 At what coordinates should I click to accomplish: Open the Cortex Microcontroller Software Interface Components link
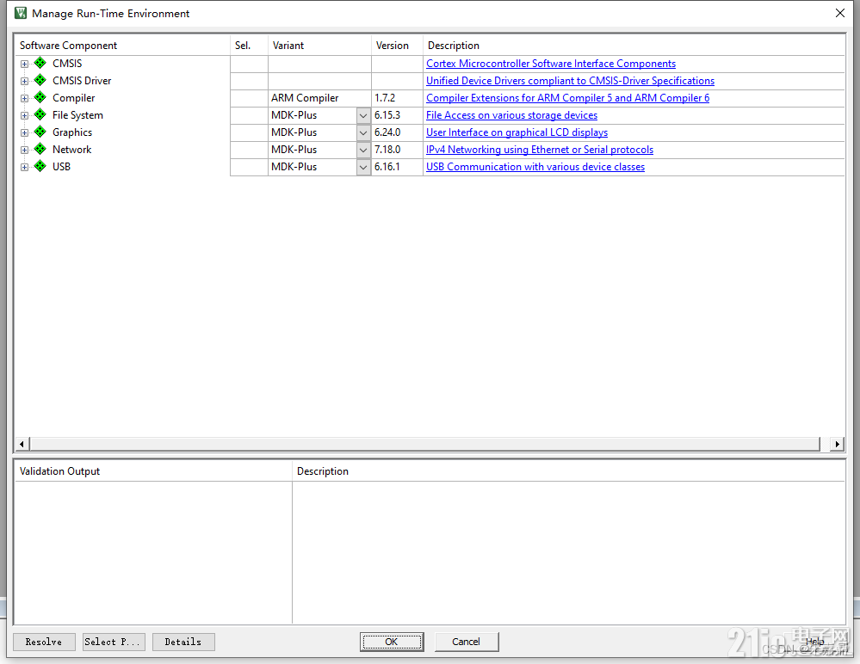(x=551, y=64)
